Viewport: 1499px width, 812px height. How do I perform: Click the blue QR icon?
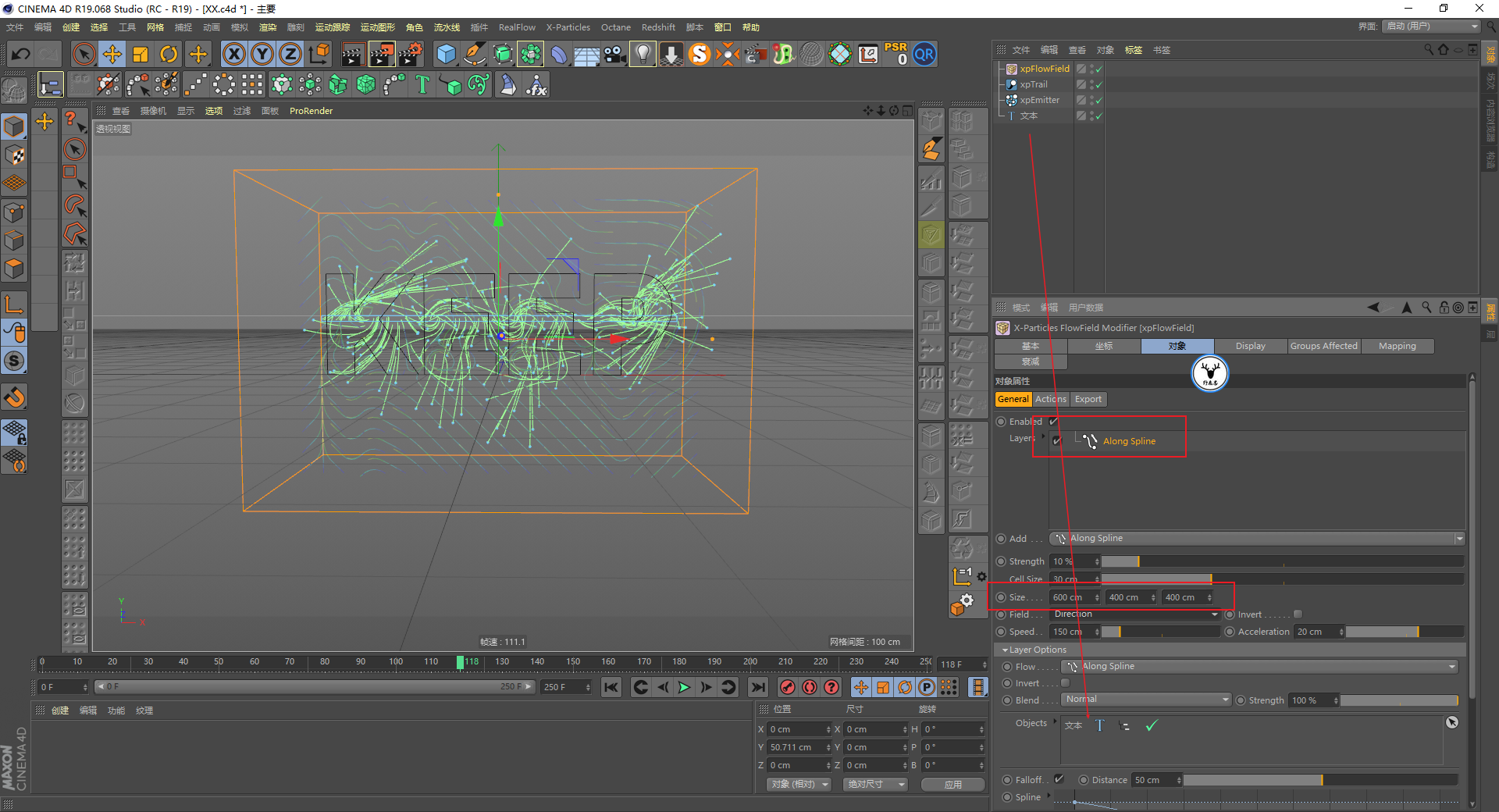pyautogui.click(x=924, y=54)
